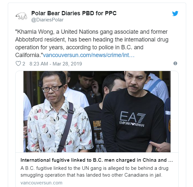
Task: Follow the vancouversun.com/news/crime/int… link
Action: (89, 55)
